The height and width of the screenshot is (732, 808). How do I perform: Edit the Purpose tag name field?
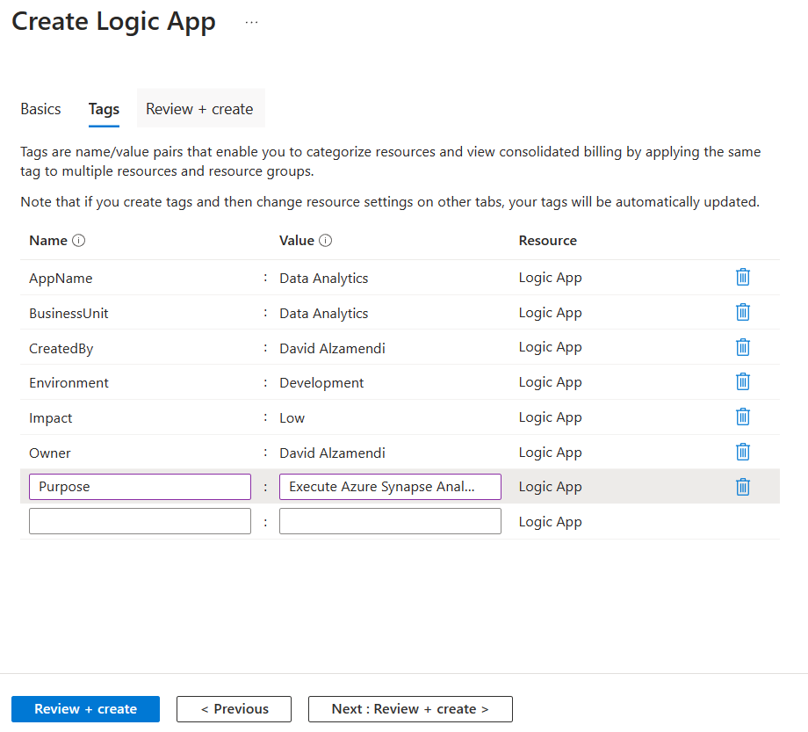(x=141, y=487)
